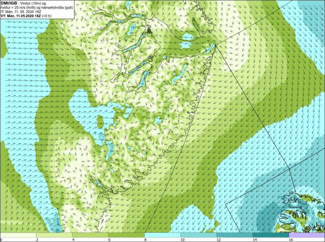Click the scale label '10'
The image size is (325, 242).
coord(182,240)
